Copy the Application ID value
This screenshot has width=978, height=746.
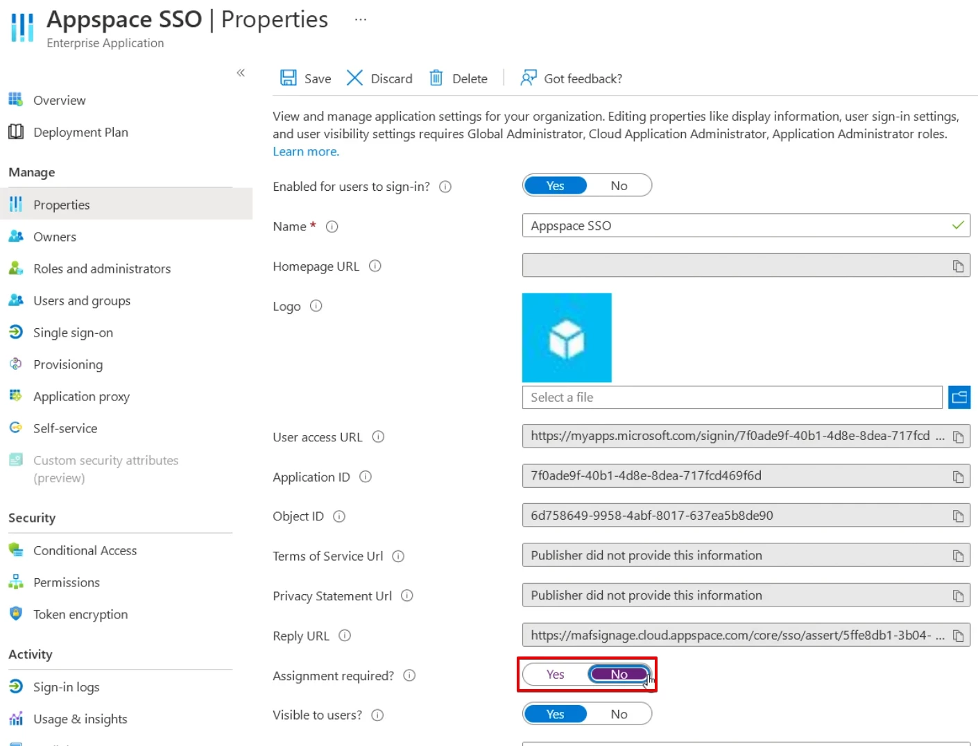pos(958,477)
